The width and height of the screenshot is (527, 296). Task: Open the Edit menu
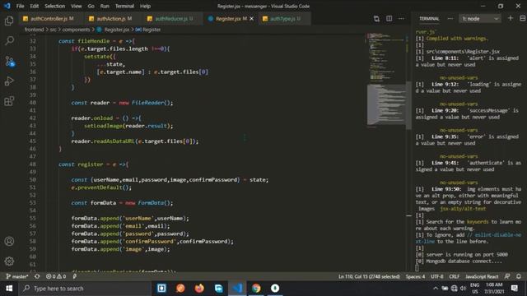pyautogui.click(x=35, y=6)
